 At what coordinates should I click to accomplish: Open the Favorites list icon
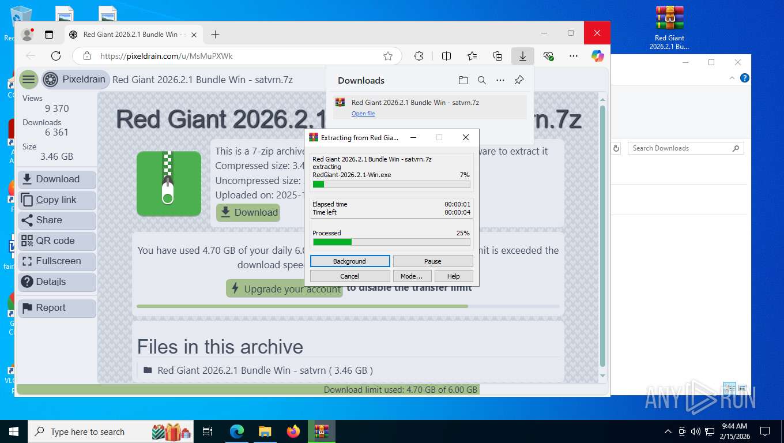472,56
